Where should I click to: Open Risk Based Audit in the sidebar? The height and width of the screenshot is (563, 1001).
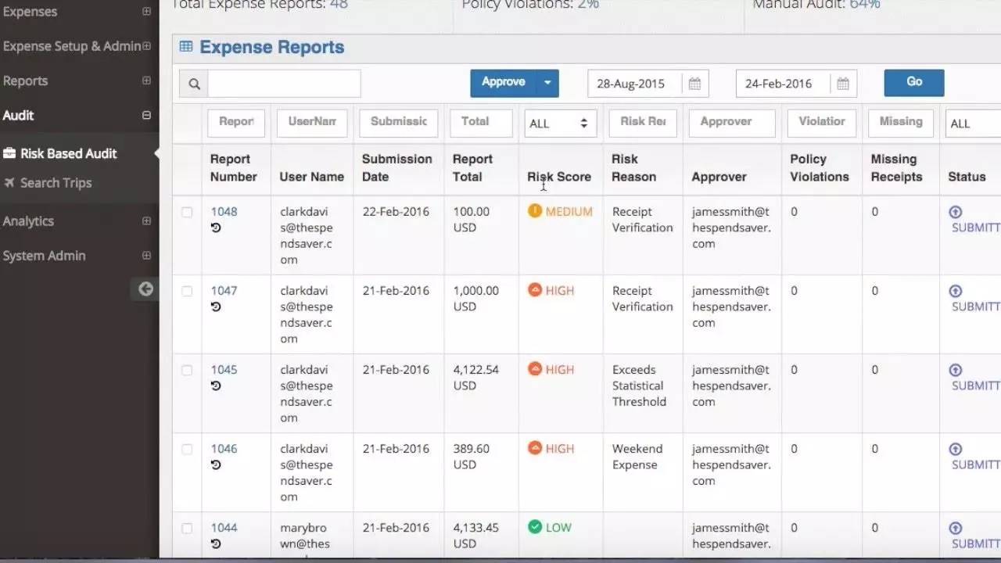point(69,153)
